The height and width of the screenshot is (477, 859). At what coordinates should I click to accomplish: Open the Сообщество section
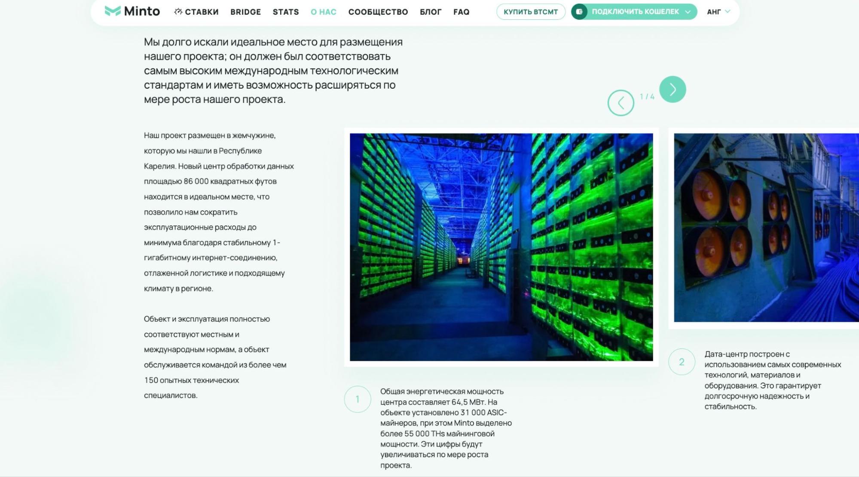click(378, 12)
